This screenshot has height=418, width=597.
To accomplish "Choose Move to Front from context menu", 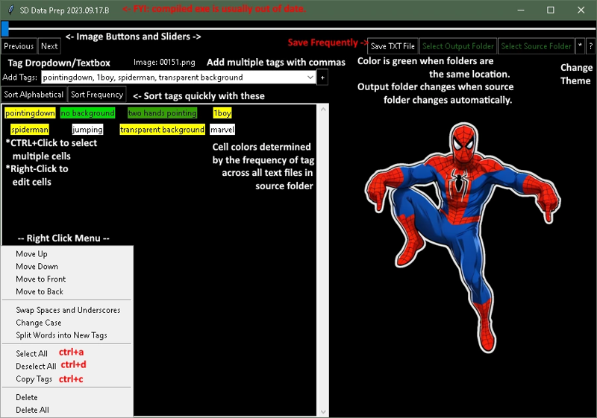I will pyautogui.click(x=41, y=279).
